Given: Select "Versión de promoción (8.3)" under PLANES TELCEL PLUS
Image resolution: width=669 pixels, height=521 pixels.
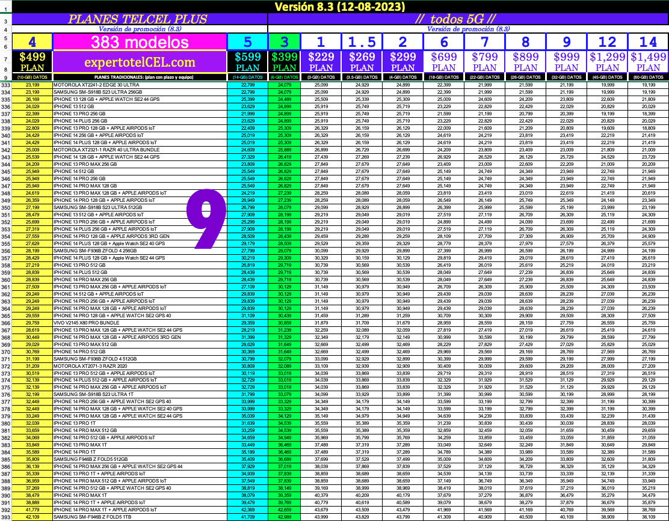Looking at the screenshot, I should 140,29.
